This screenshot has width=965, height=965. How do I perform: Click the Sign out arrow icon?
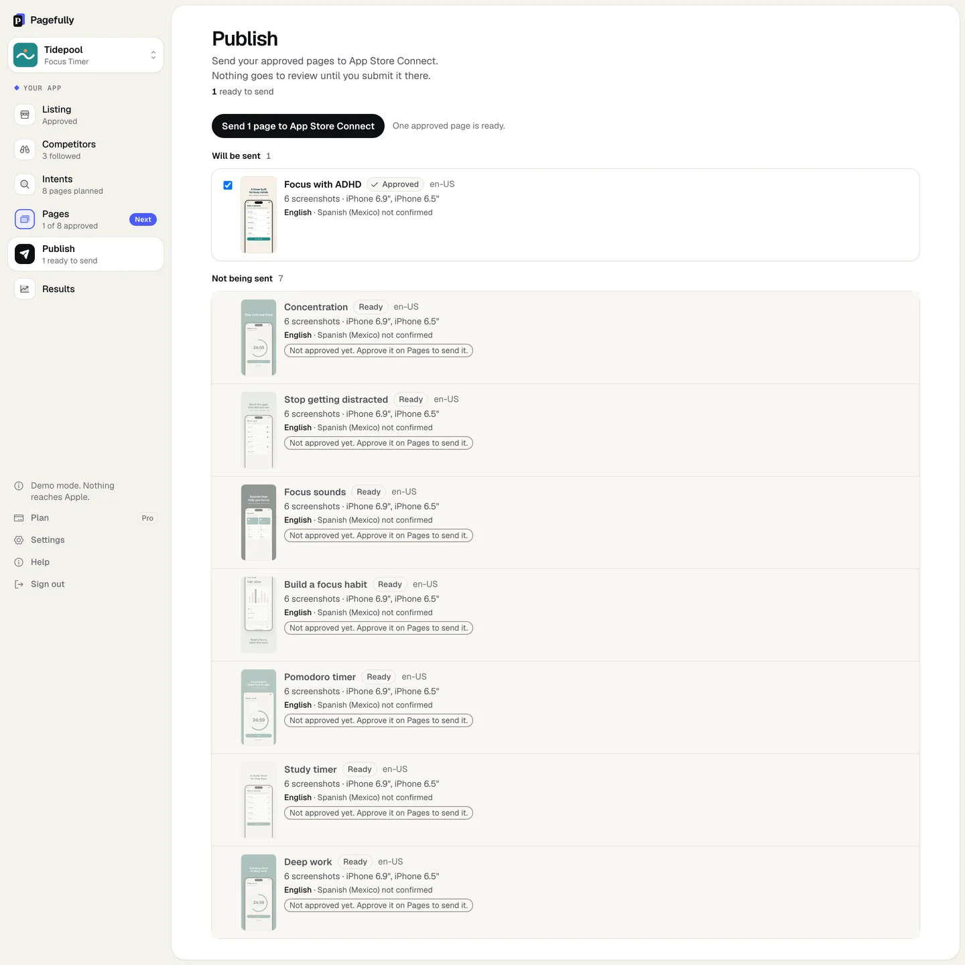click(x=19, y=584)
